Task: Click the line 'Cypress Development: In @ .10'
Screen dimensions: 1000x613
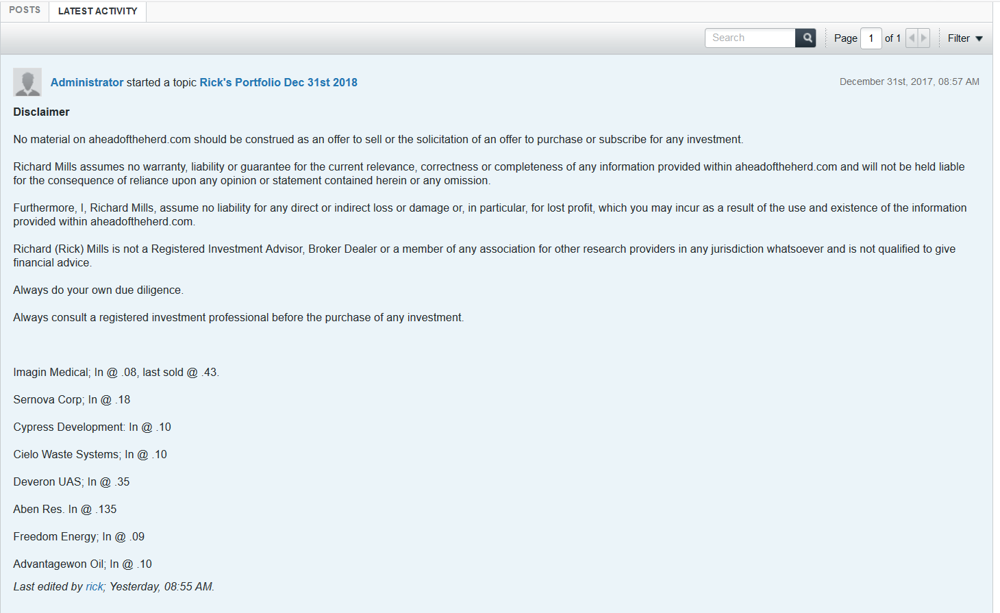Action: click(92, 427)
